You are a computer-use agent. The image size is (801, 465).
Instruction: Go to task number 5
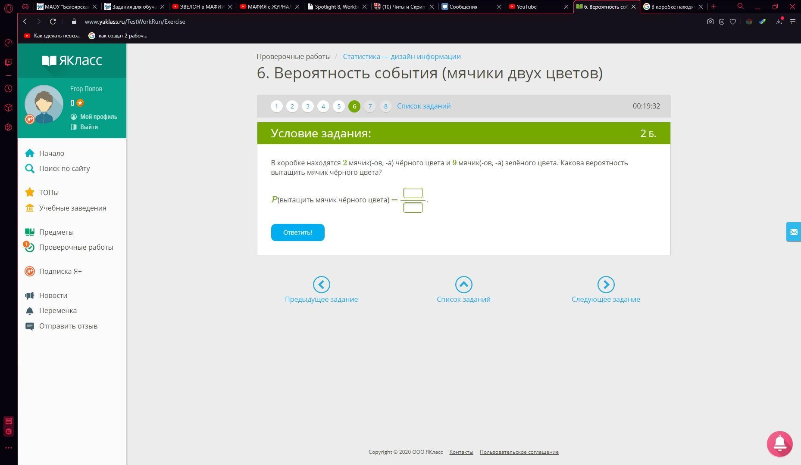click(339, 106)
